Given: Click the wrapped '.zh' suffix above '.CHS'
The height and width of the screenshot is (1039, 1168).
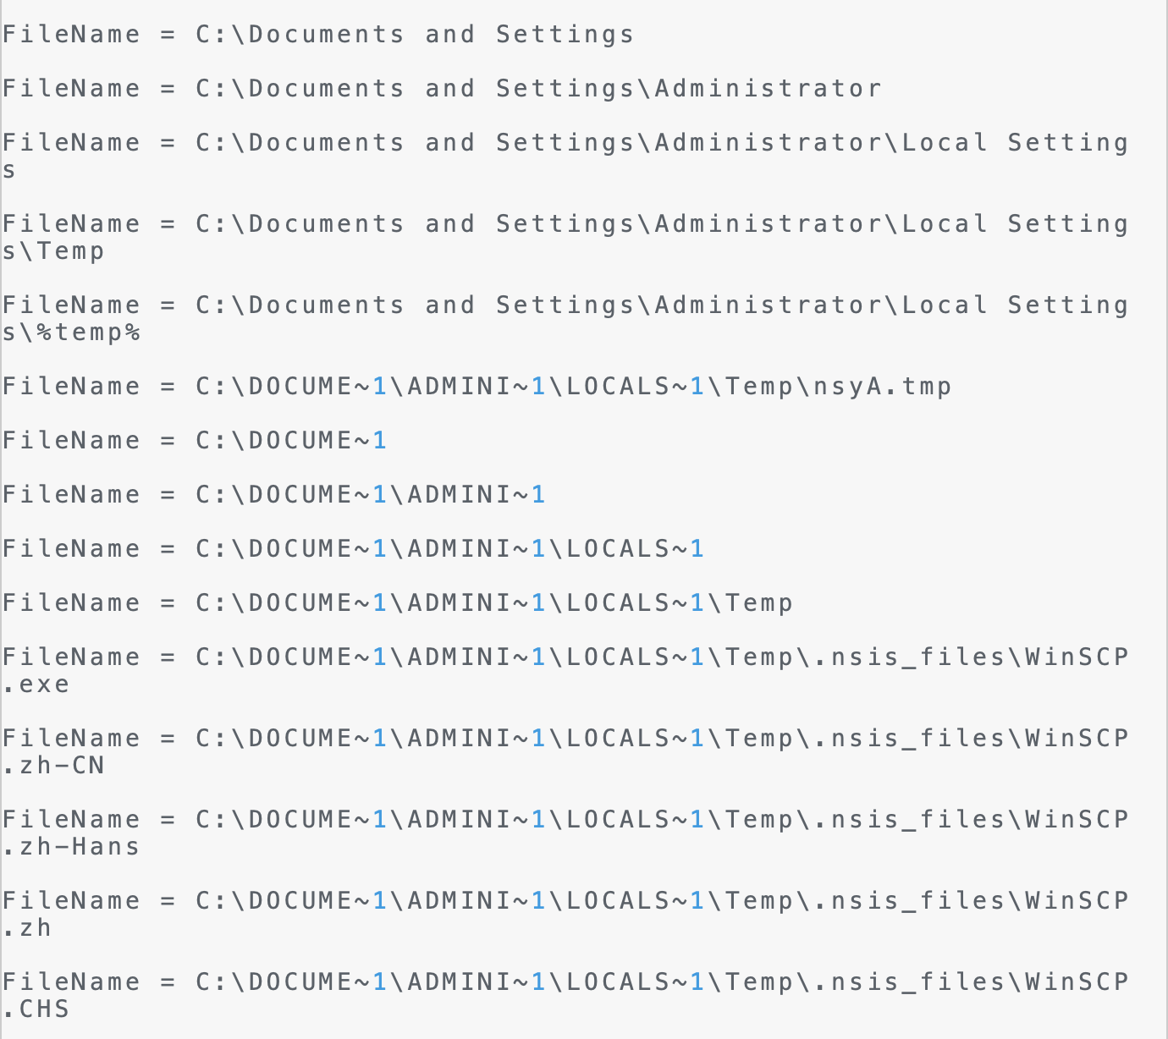Looking at the screenshot, I should point(27,928).
